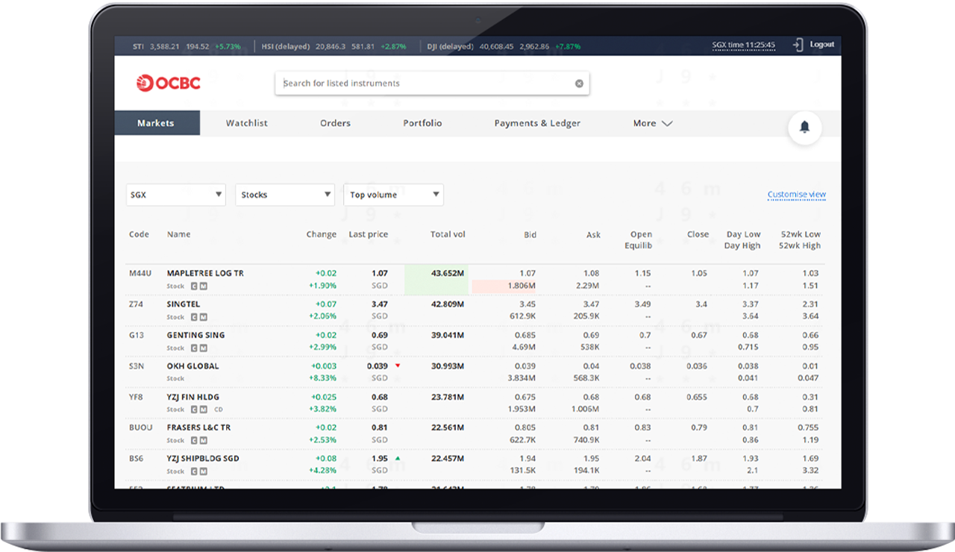
Task: Click the M badge under SINGTEL
Action: [x=204, y=317]
